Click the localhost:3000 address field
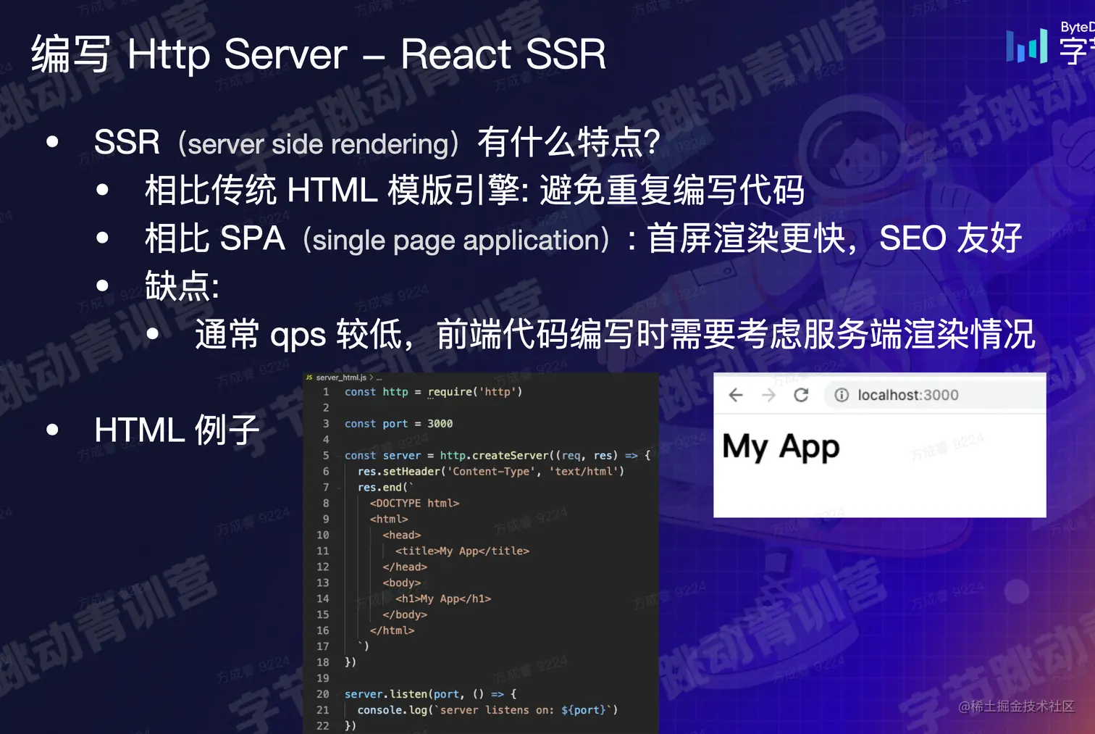The width and height of the screenshot is (1095, 734). point(934,395)
